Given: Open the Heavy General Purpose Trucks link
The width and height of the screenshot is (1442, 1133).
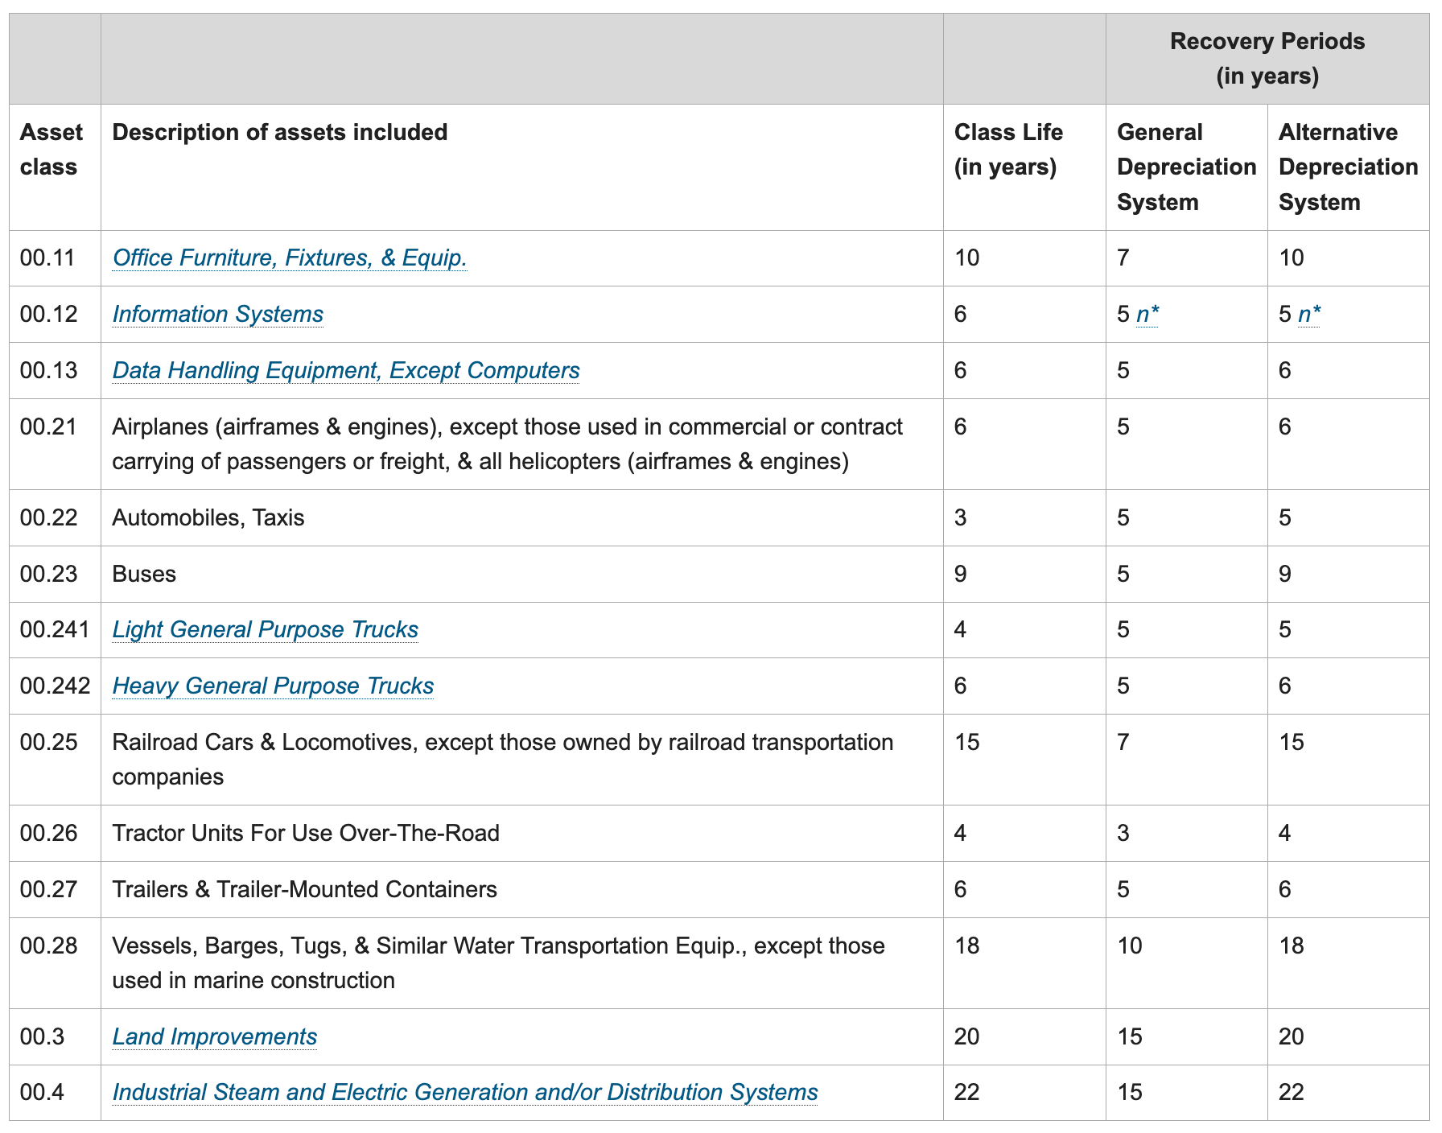Looking at the screenshot, I should (x=273, y=686).
